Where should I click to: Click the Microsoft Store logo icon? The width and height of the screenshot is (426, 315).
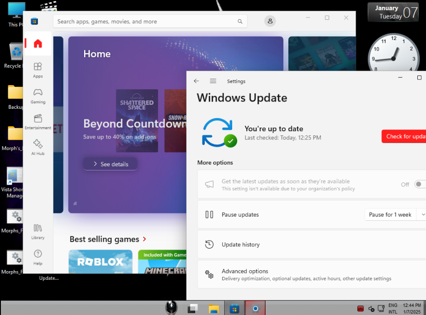coord(34,21)
